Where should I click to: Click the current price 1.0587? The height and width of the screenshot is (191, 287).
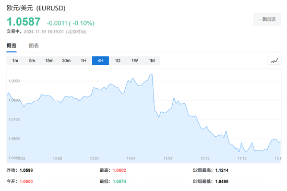(23, 21)
